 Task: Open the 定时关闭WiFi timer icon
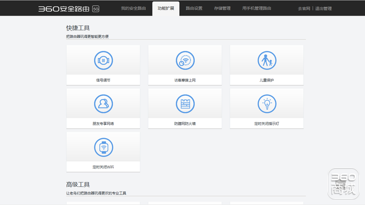point(104,147)
